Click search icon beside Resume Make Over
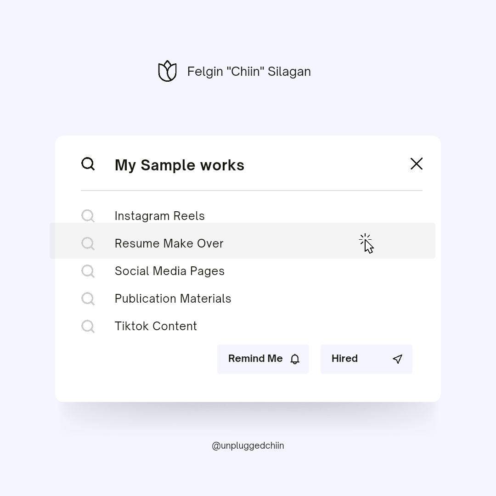This screenshot has height=496, width=496. click(88, 243)
